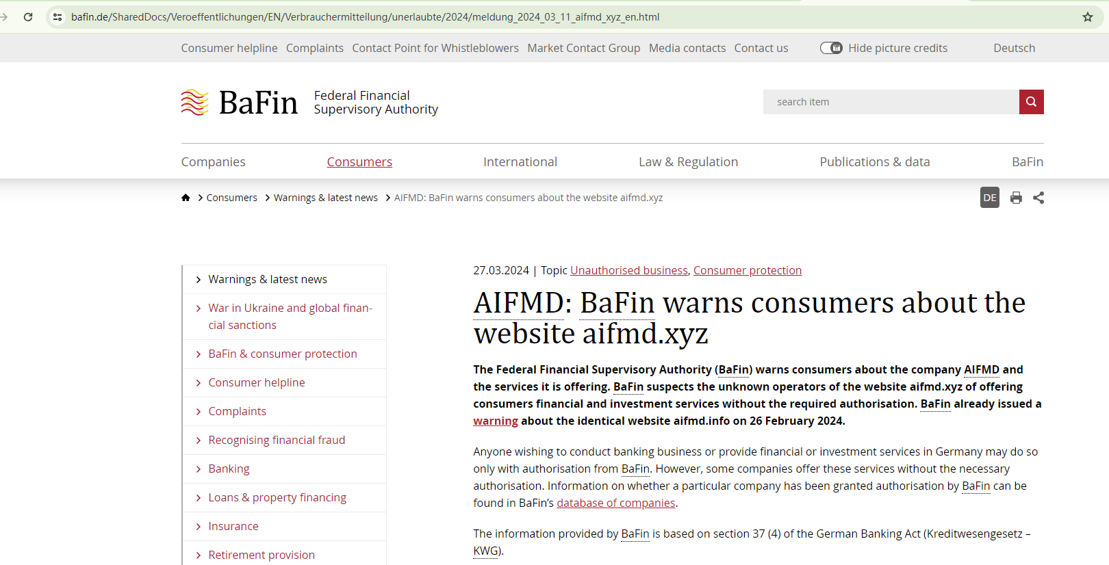Go to Warnings & latest news breadcrumb
The image size is (1109, 565).
[x=326, y=198]
